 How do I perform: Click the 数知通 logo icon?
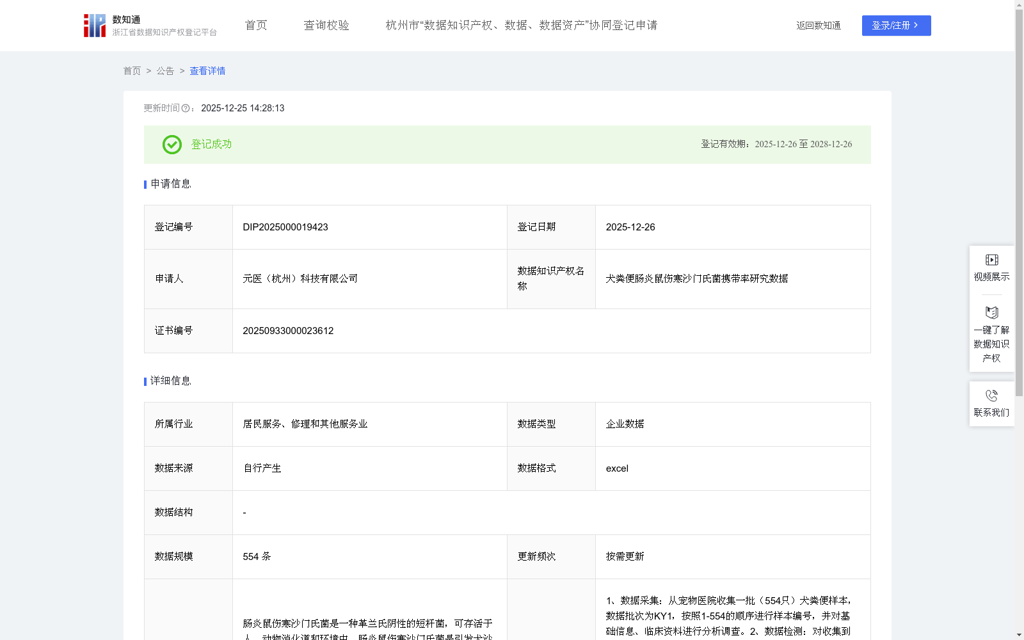pos(95,26)
